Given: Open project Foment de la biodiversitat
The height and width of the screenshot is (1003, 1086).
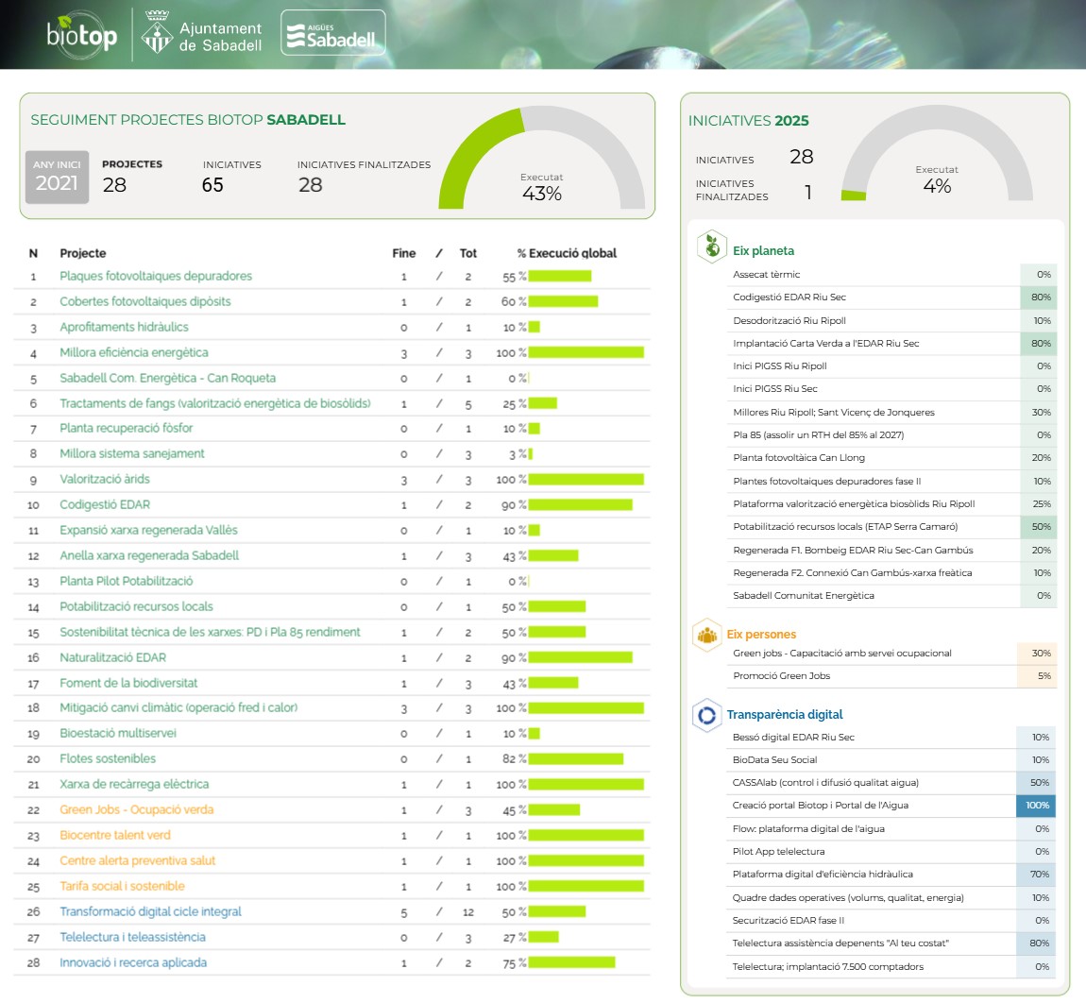Looking at the screenshot, I should pyautogui.click(x=128, y=683).
